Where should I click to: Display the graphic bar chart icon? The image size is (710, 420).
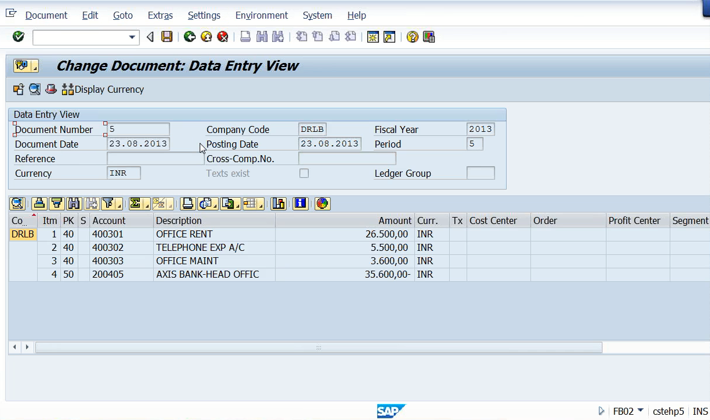279,203
